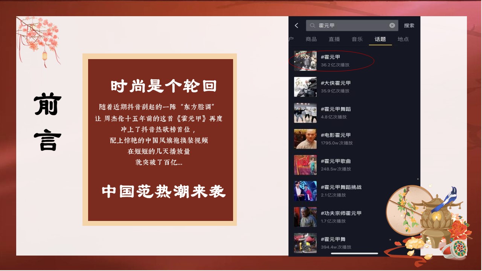Click the 35.9亿次播放 play count
This screenshot has height=271, width=482.
(335, 91)
